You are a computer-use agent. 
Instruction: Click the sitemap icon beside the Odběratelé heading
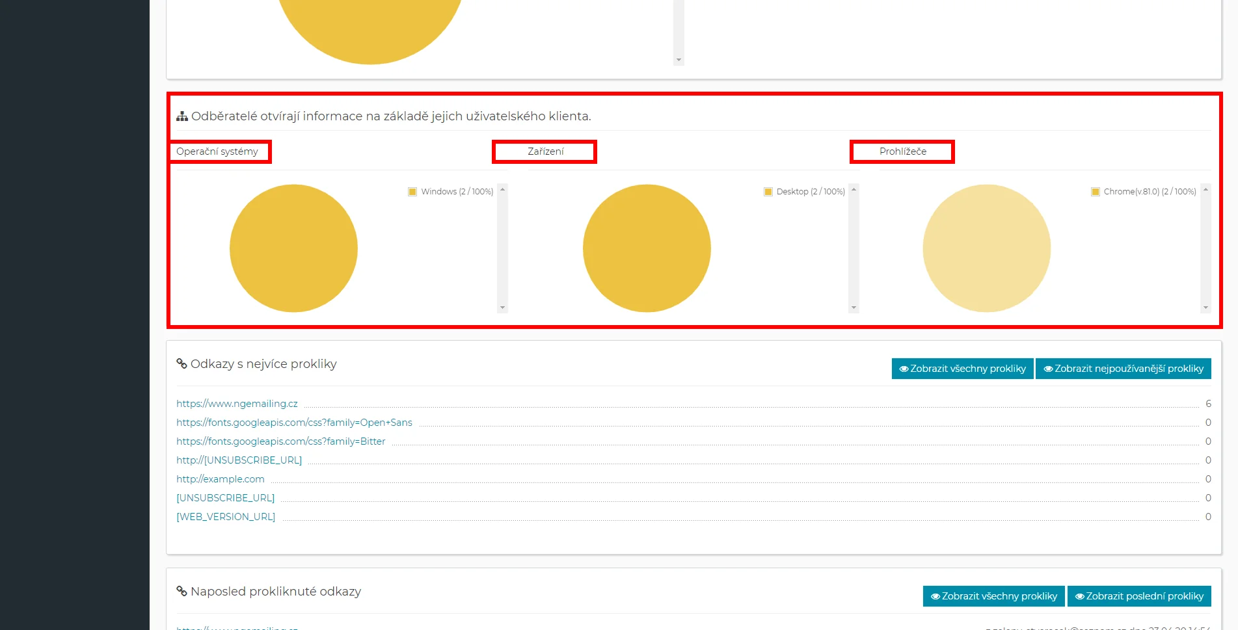[182, 116]
